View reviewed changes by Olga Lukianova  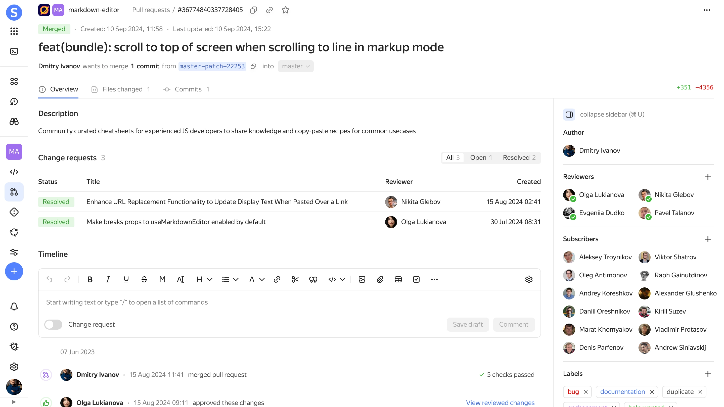coord(500,402)
